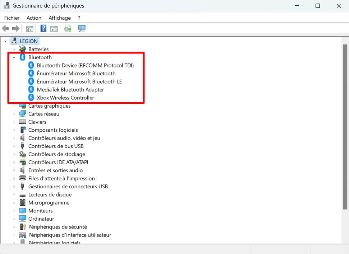Expand the Batteries category

(x=14, y=50)
